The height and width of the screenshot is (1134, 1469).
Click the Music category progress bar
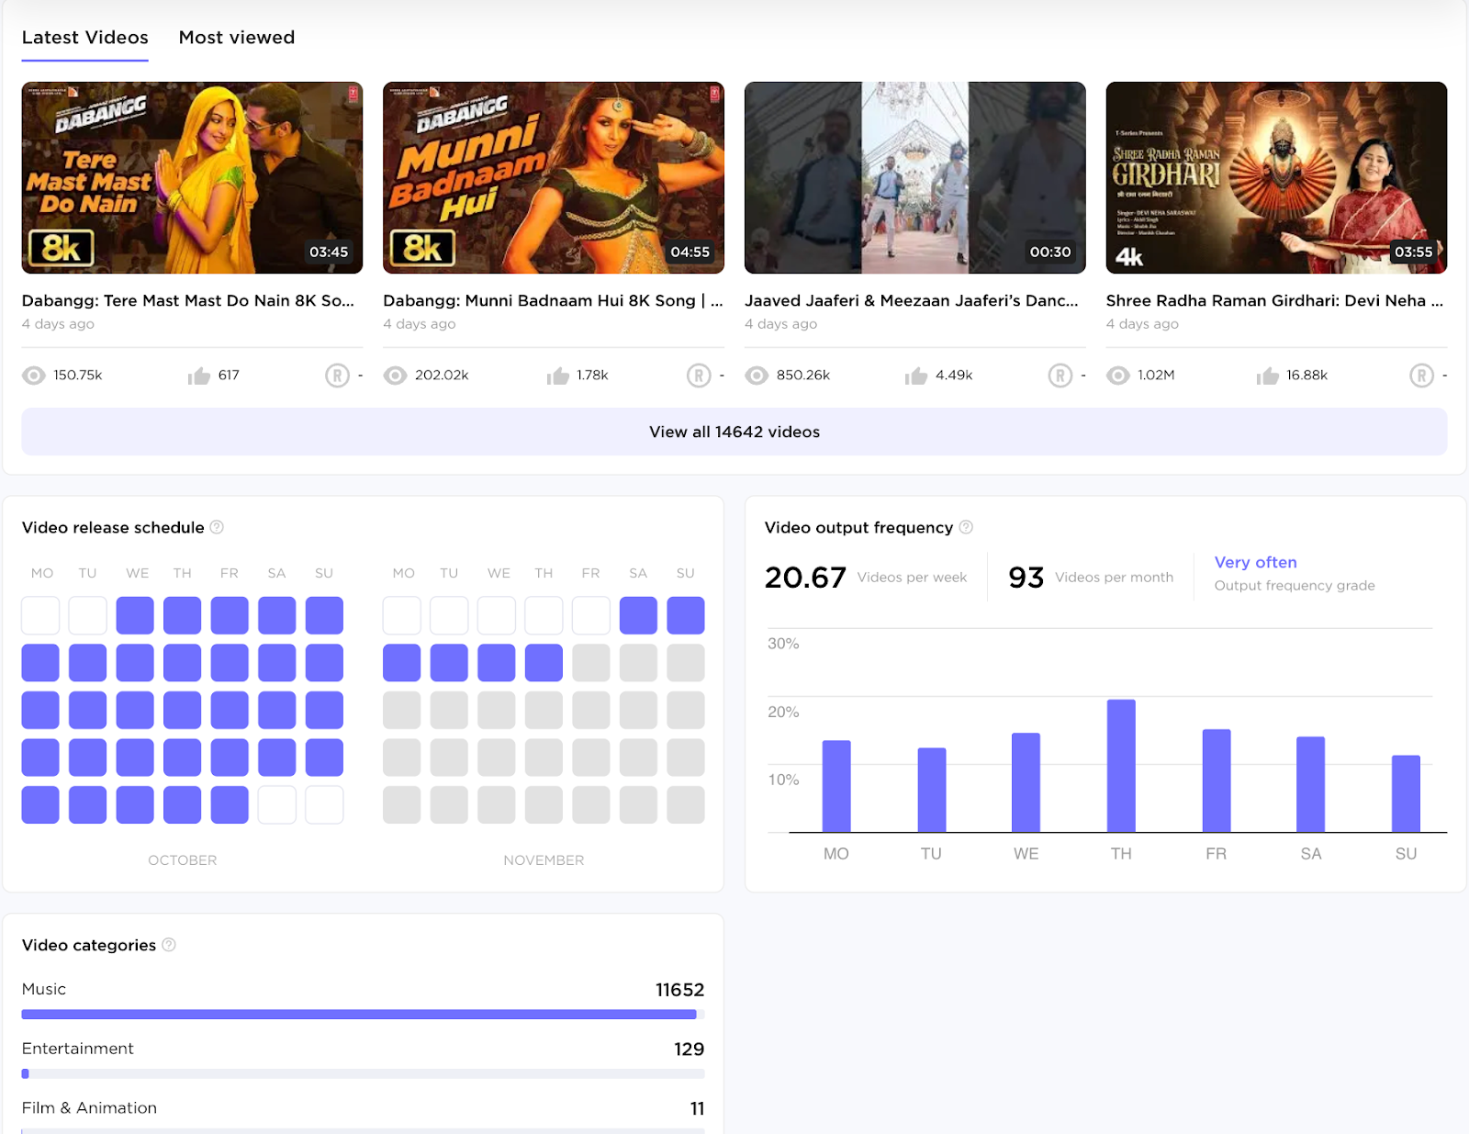point(358,1014)
